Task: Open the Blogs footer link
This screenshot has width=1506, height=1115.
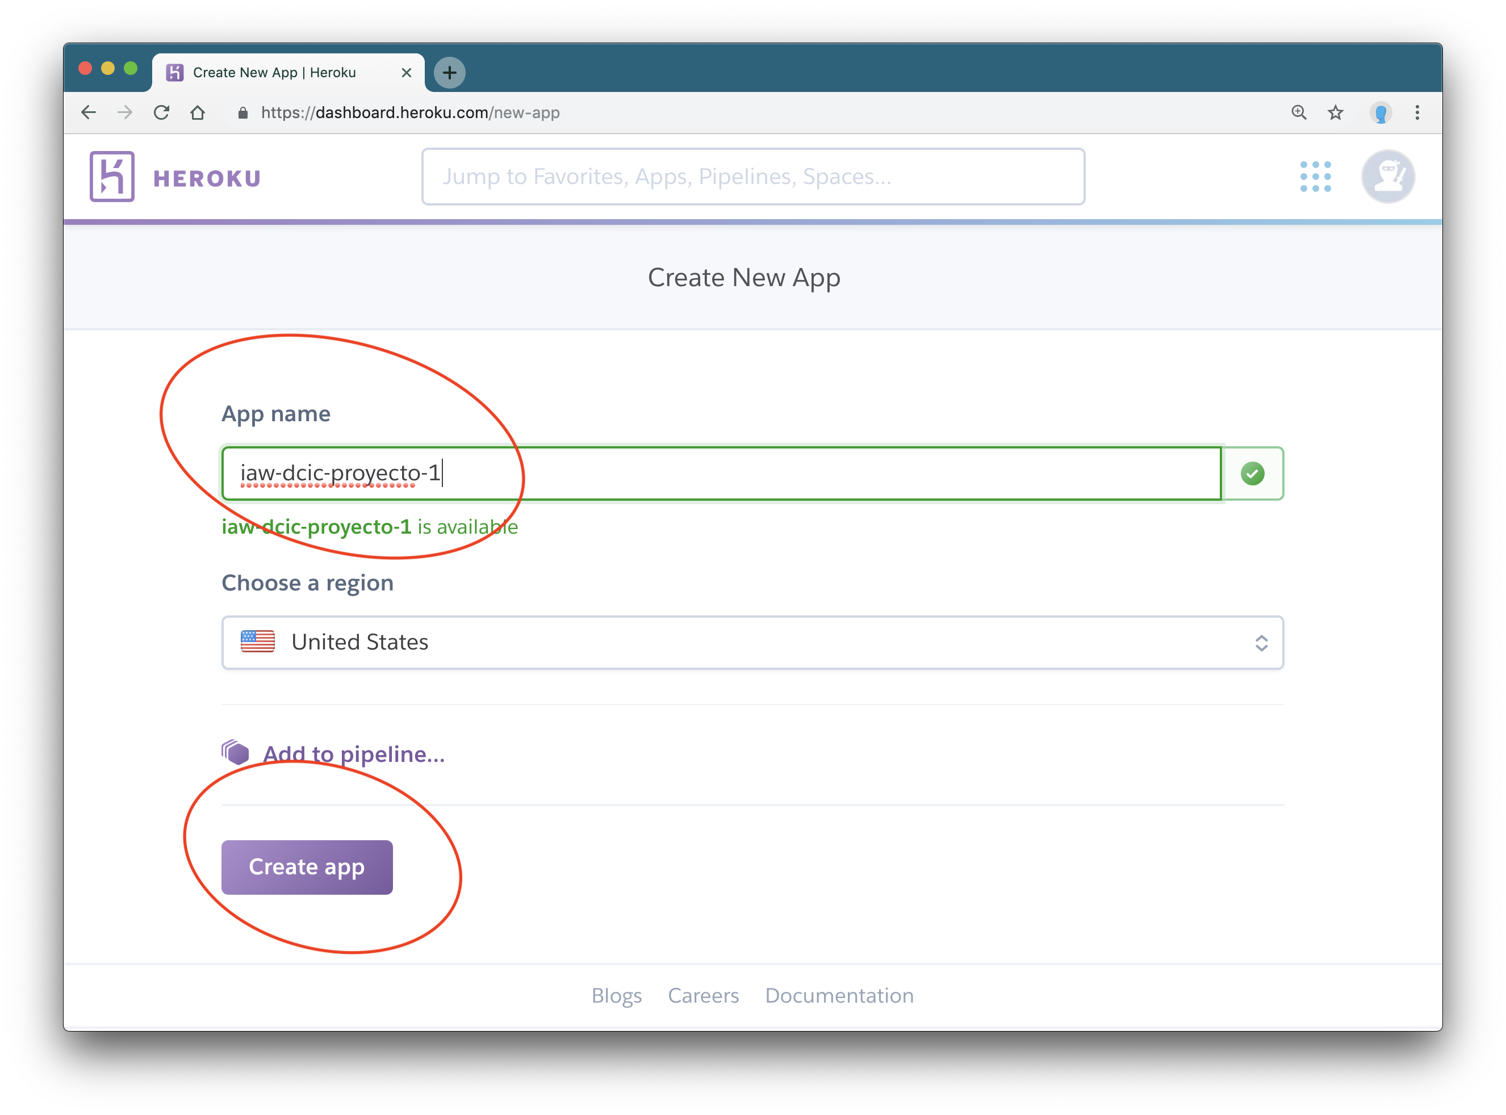Action: pyautogui.click(x=616, y=996)
